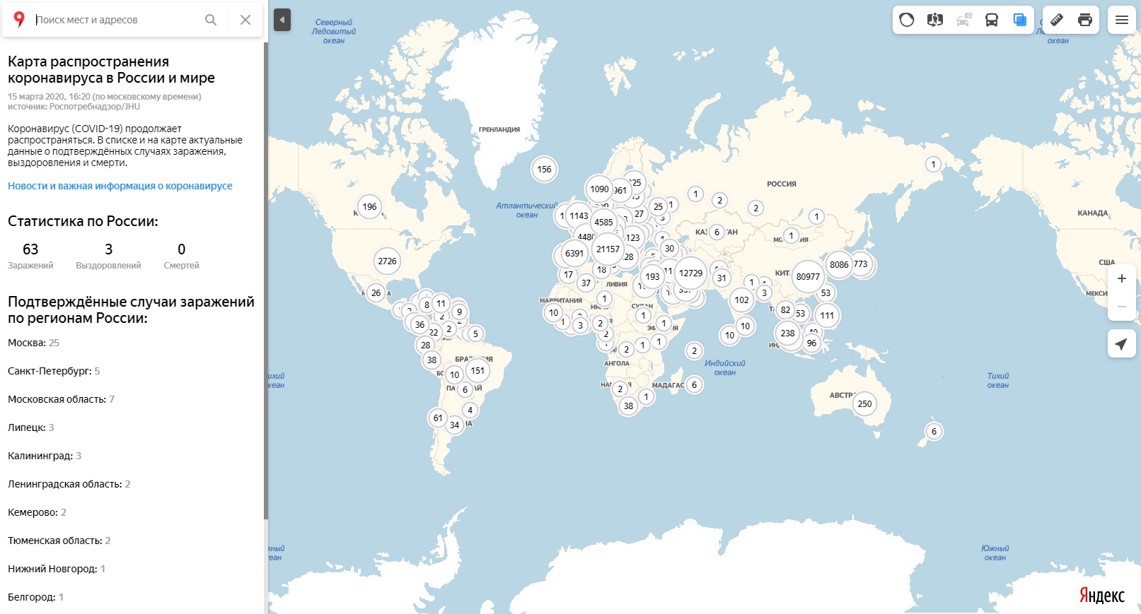The height and width of the screenshot is (614, 1141).
Task: Click the sidebar vertical scrollbar
Action: (266, 283)
